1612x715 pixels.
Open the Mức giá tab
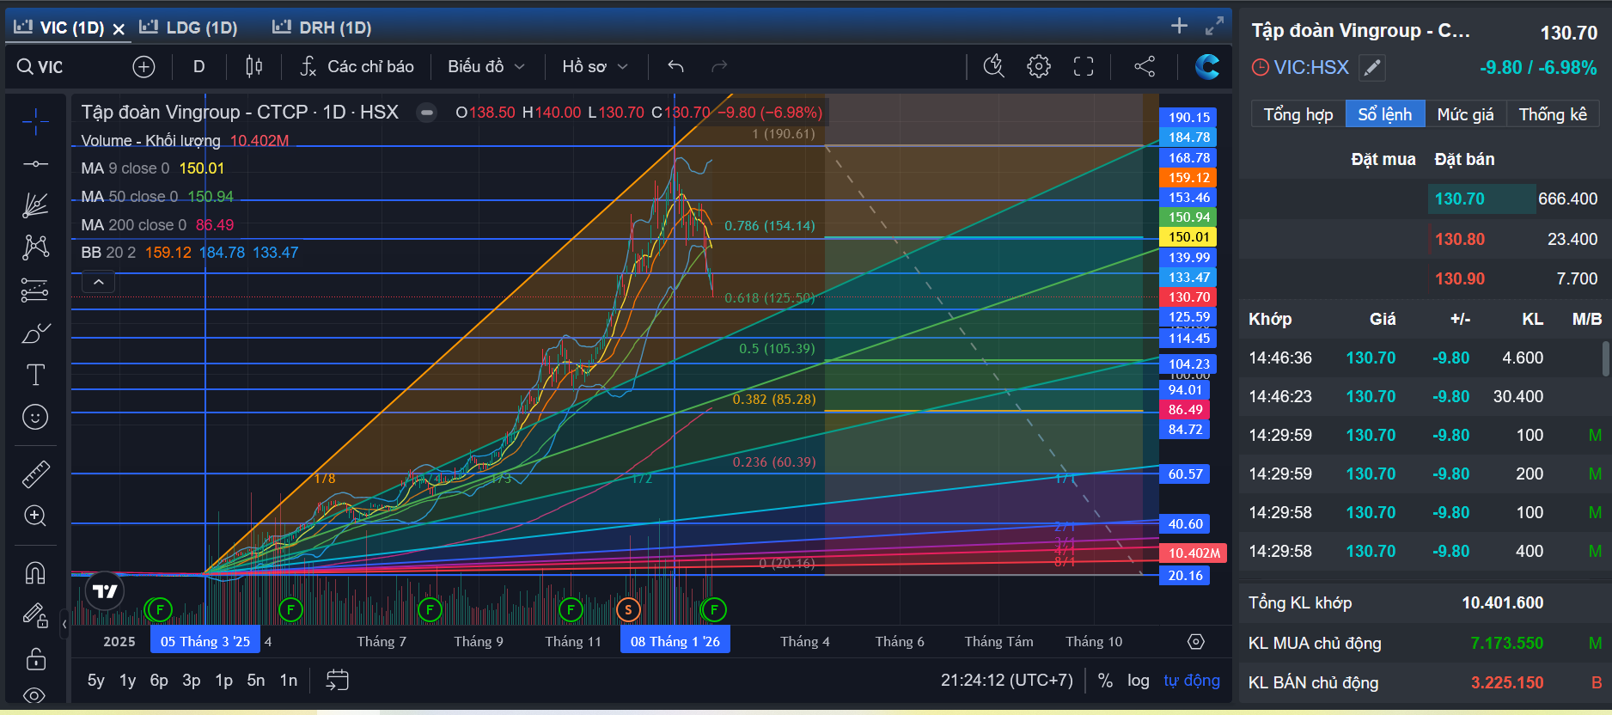click(1465, 114)
